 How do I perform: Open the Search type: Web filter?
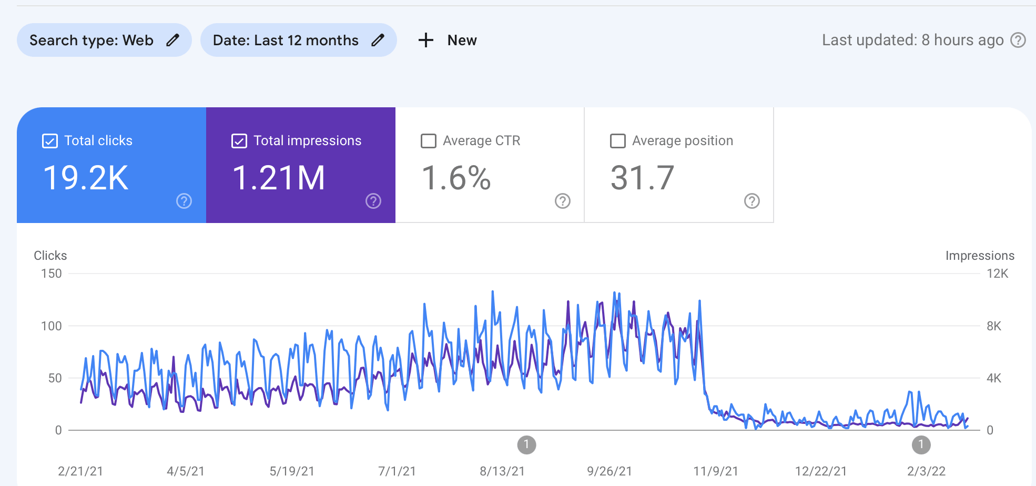(92, 40)
